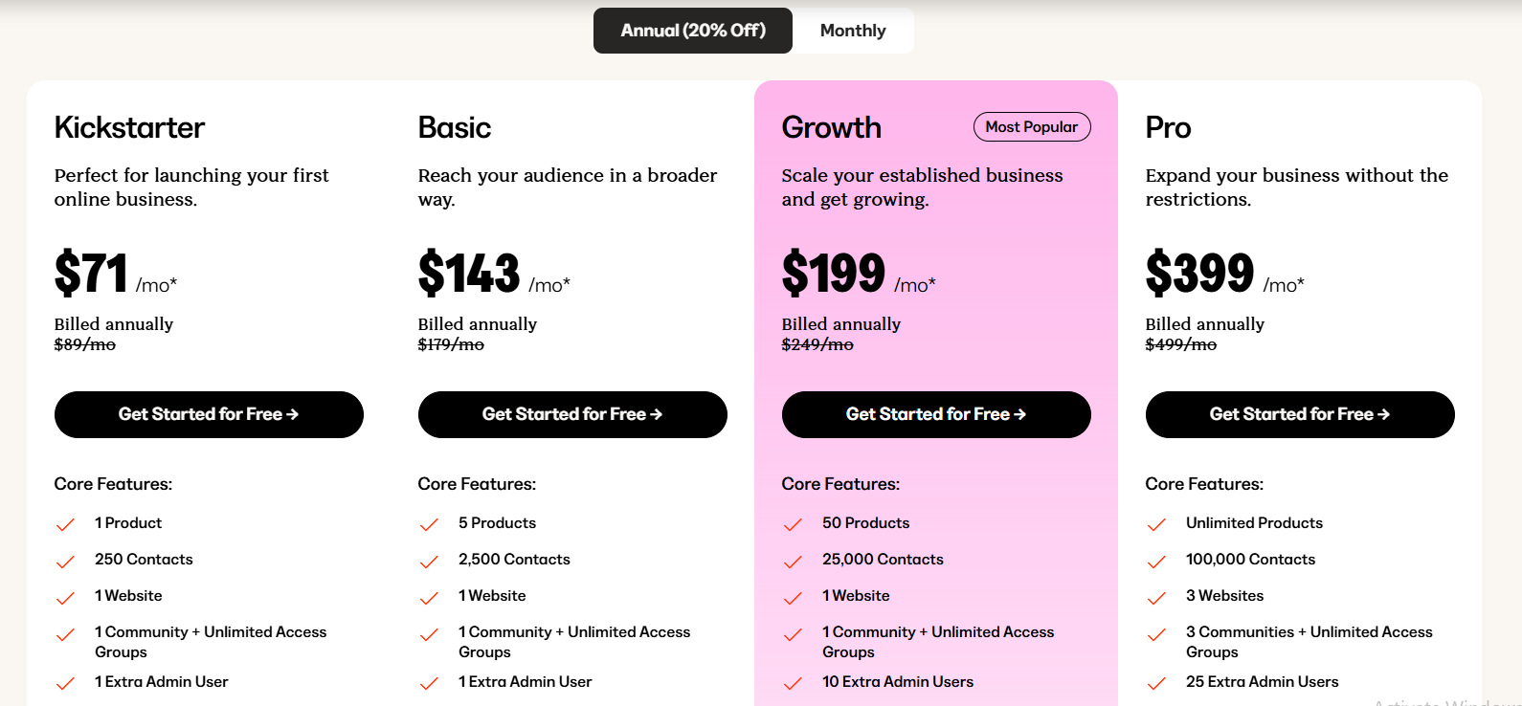1522x706 pixels.
Task: Get started with the Pro plan
Action: [1300, 414]
